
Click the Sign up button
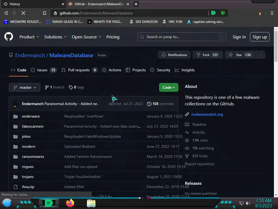tap(260, 37)
